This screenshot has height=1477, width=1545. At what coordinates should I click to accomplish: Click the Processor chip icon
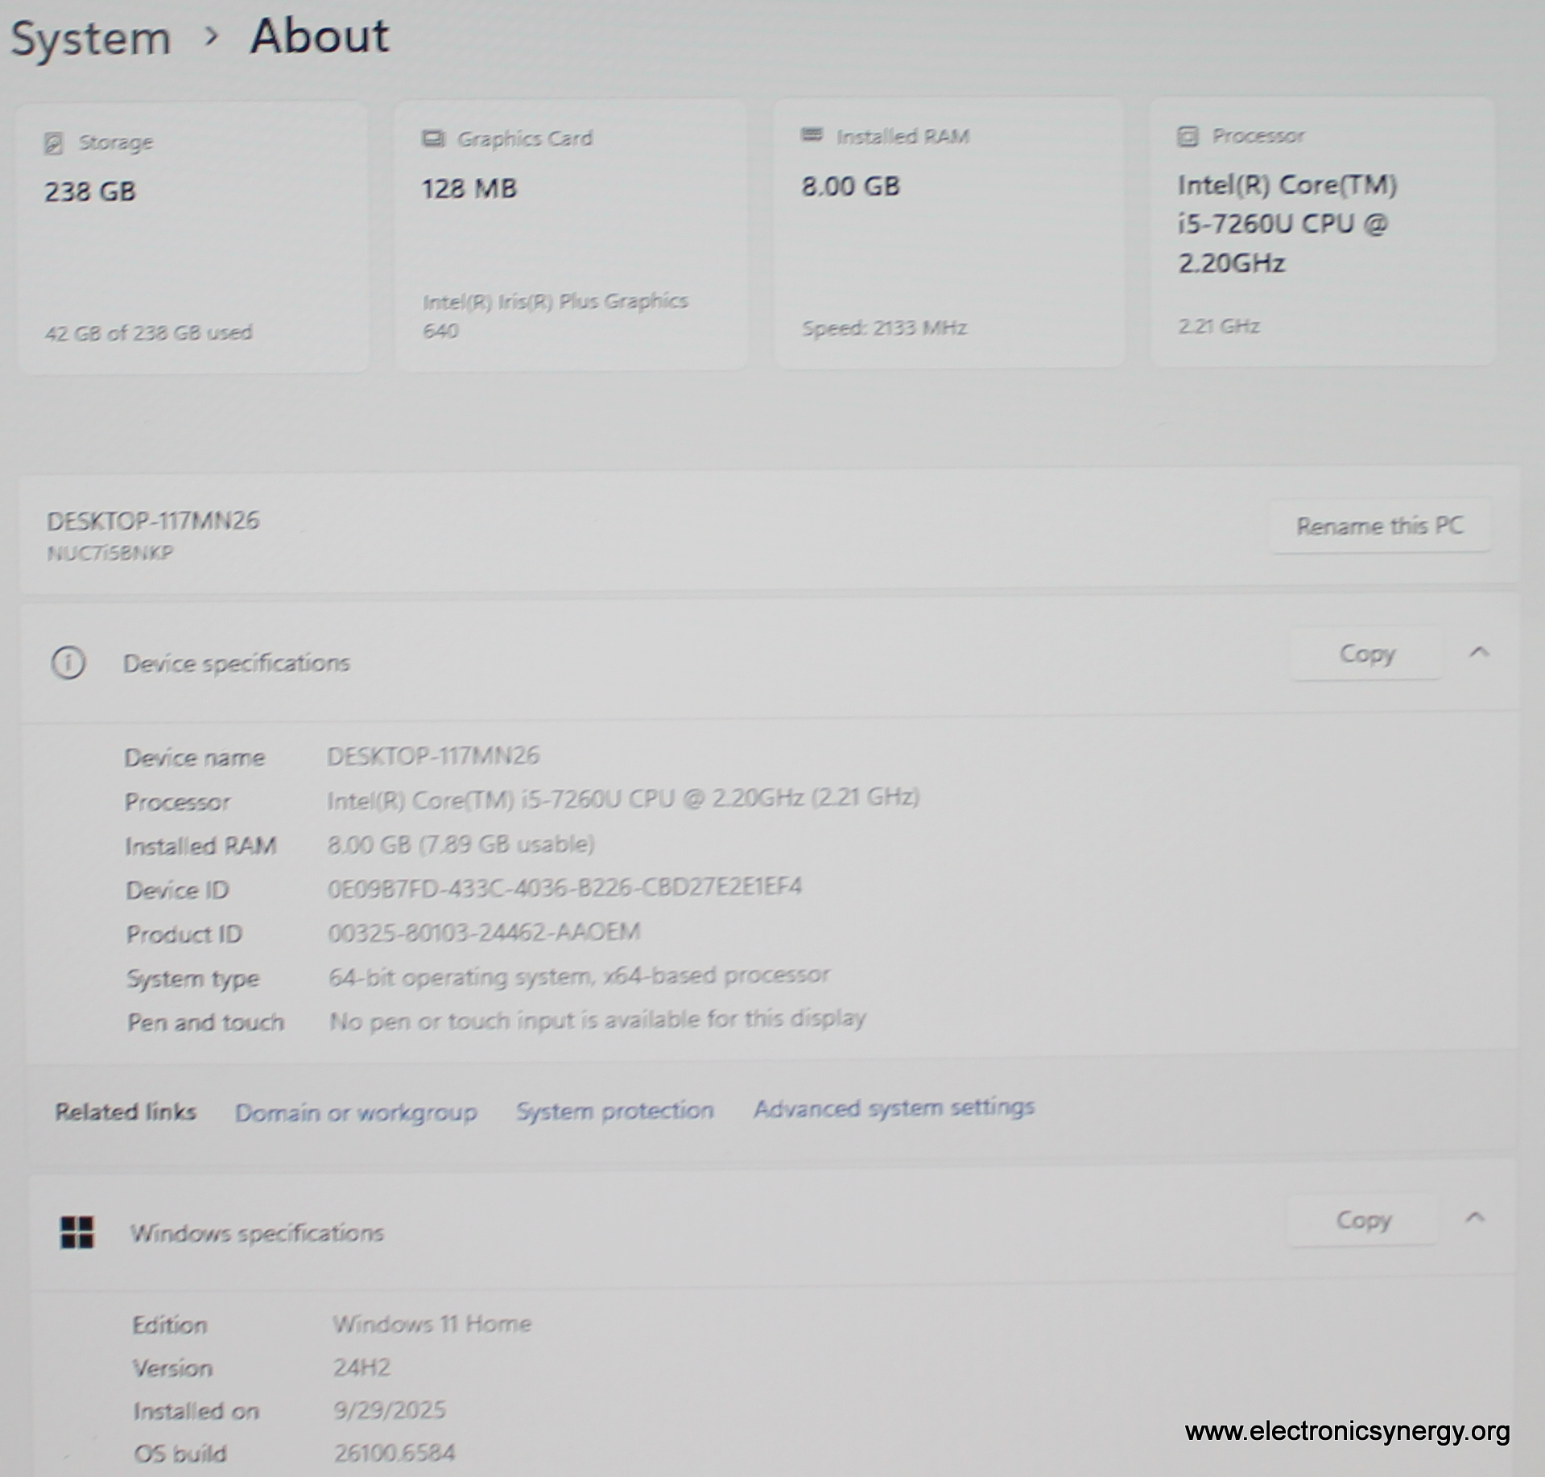1188,136
